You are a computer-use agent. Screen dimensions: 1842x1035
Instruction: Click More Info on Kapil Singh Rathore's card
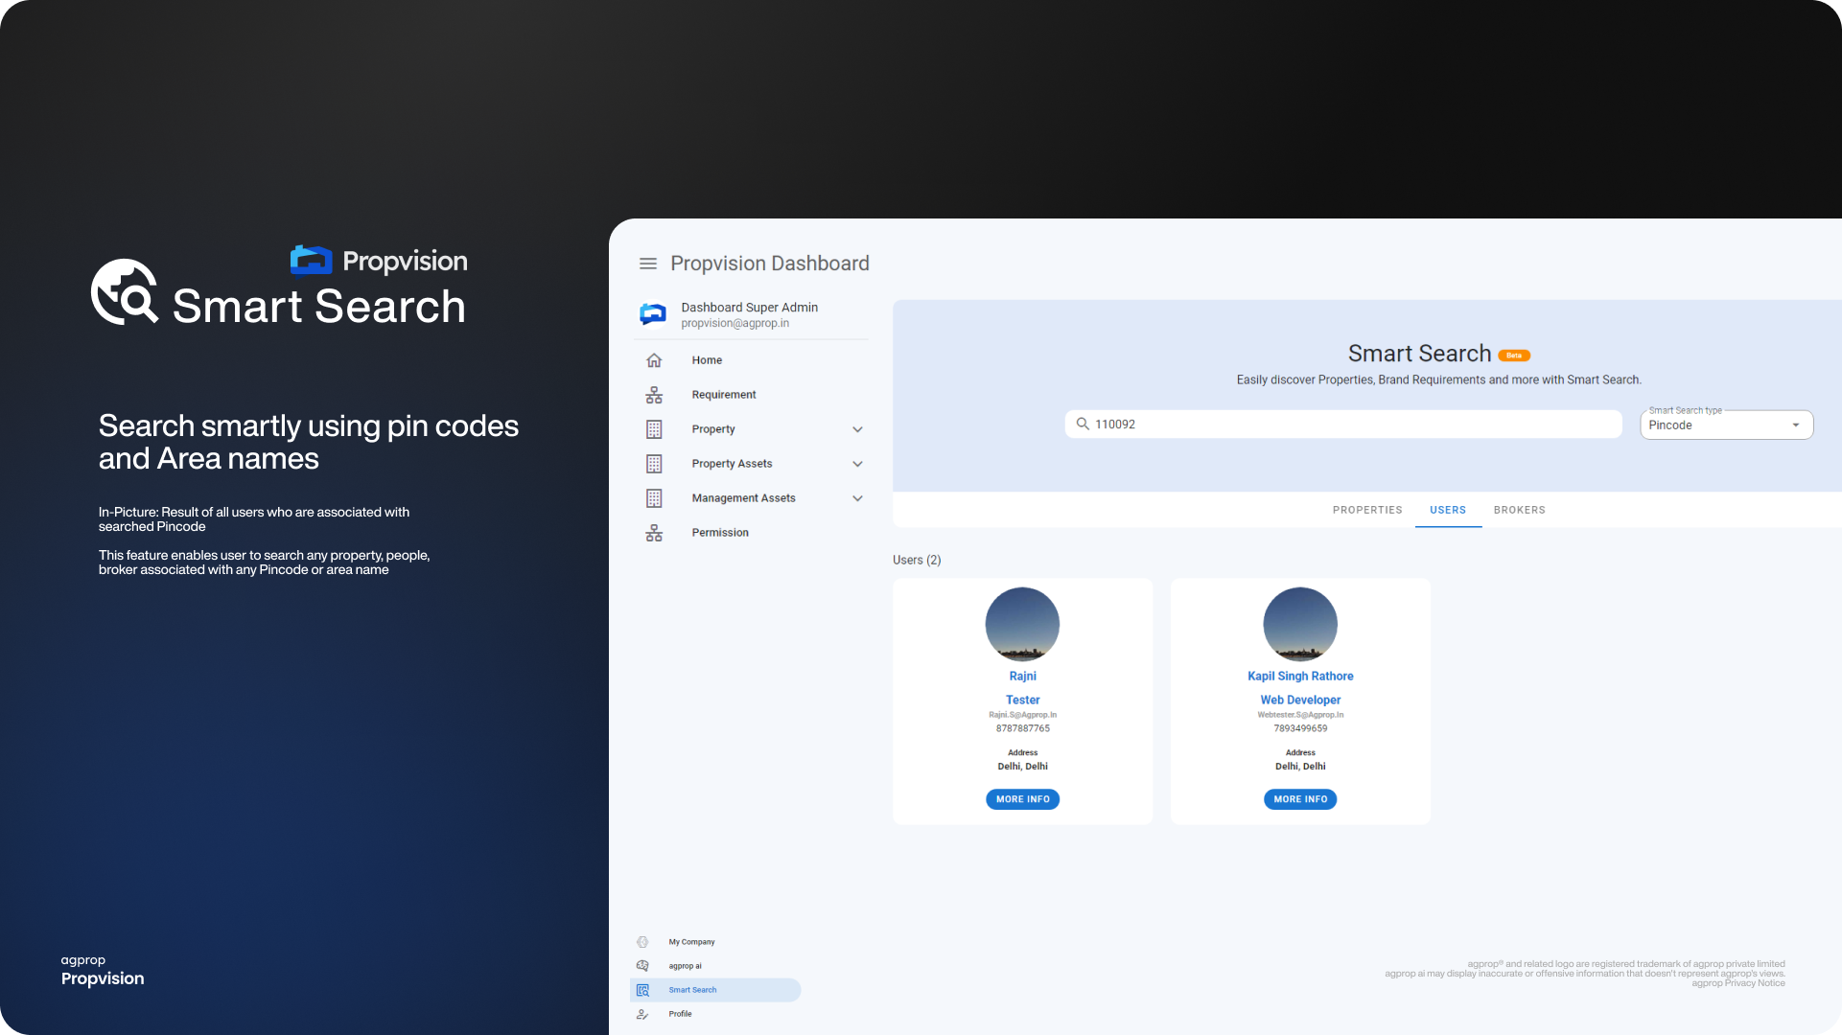coord(1300,799)
